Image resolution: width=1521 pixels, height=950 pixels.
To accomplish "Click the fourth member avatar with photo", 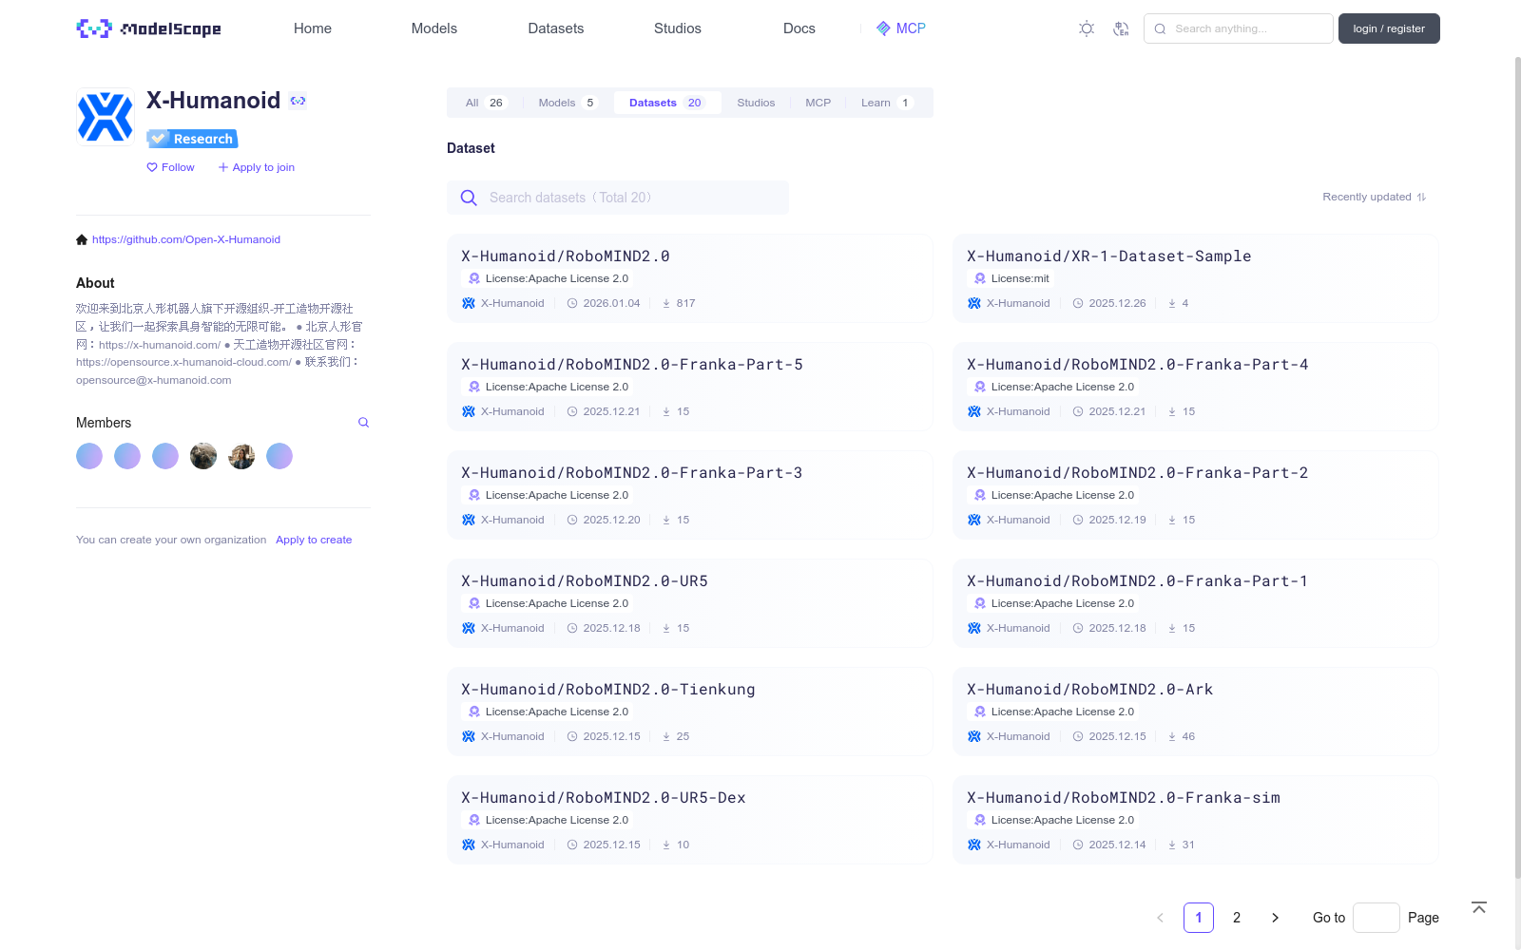I will tap(203, 456).
